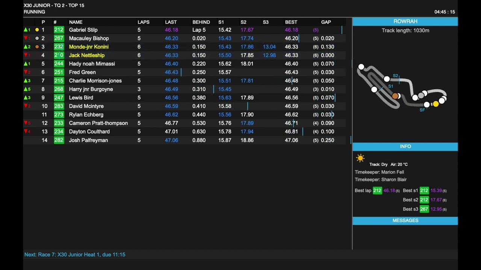The image size is (481, 270).
Task: Click driver name Gabriel Stilp
Action: click(83, 30)
